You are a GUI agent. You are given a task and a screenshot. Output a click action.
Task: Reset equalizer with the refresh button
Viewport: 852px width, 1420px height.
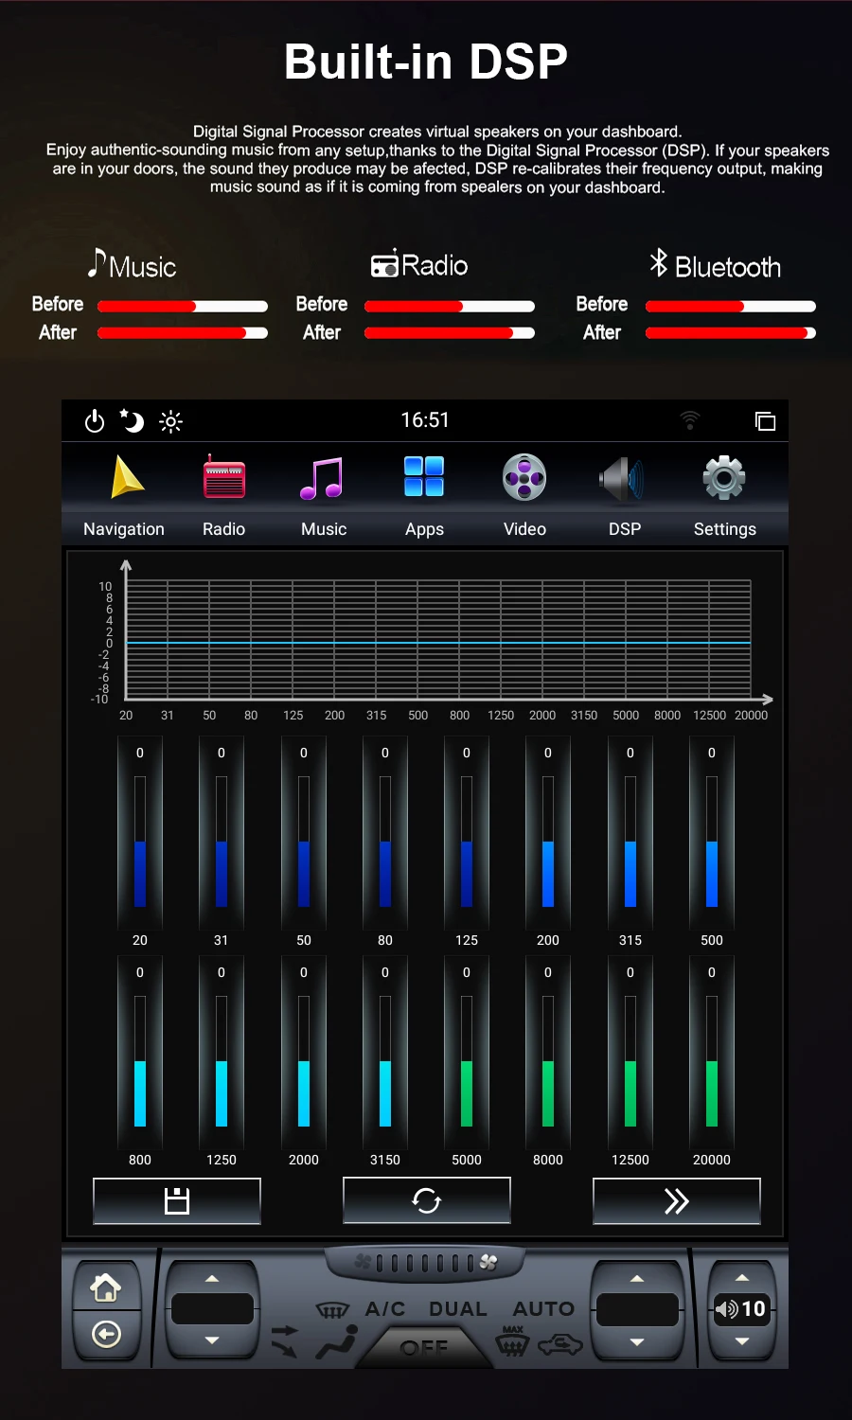(x=427, y=1200)
